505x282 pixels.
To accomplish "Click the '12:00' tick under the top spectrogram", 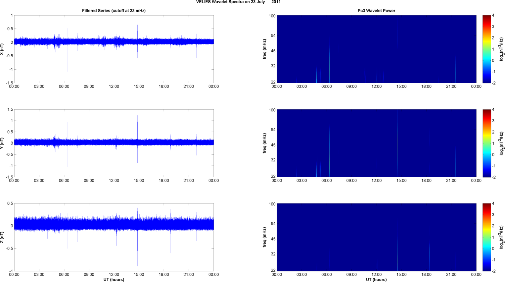I will [x=376, y=86].
